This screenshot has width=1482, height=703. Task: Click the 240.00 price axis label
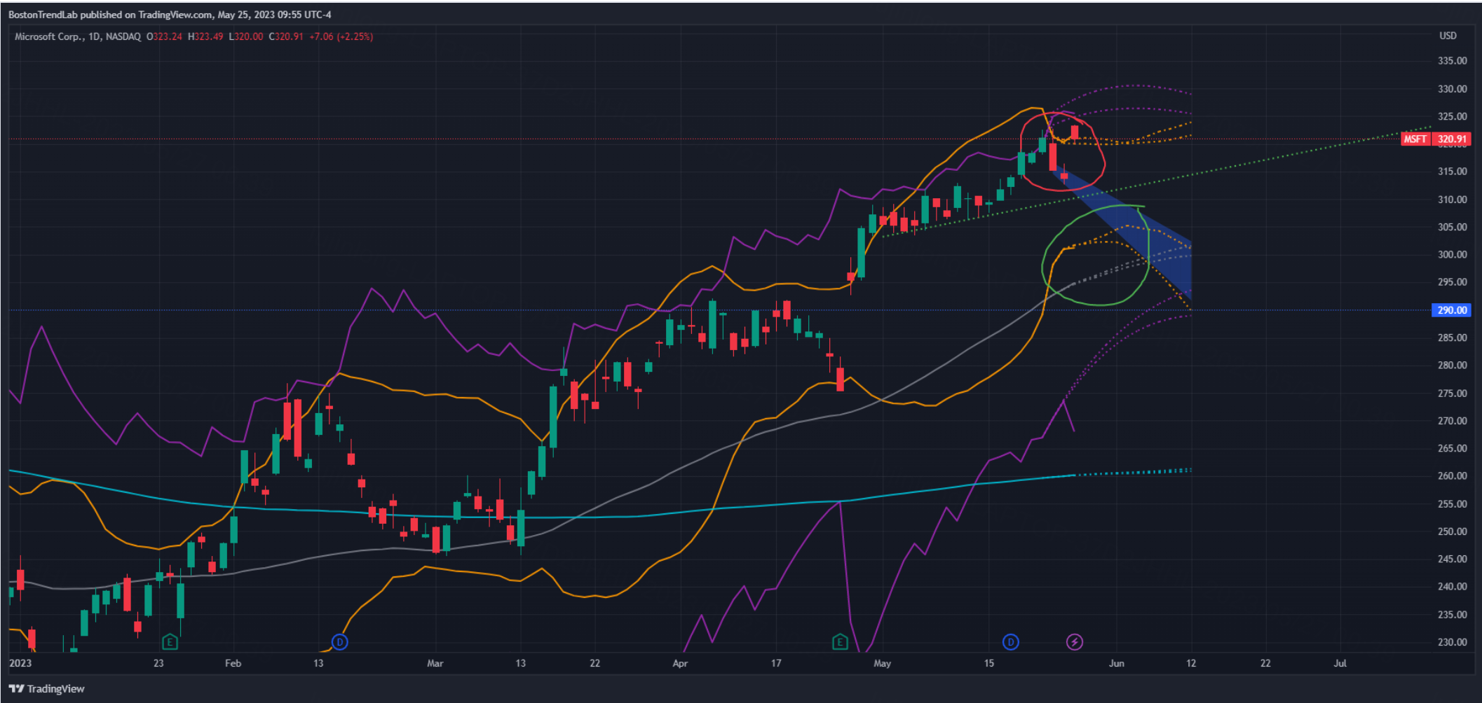pyautogui.click(x=1452, y=587)
